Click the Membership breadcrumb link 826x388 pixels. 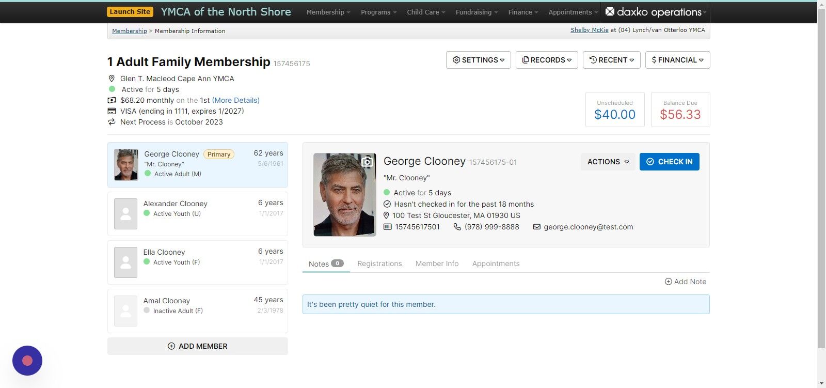(130, 31)
